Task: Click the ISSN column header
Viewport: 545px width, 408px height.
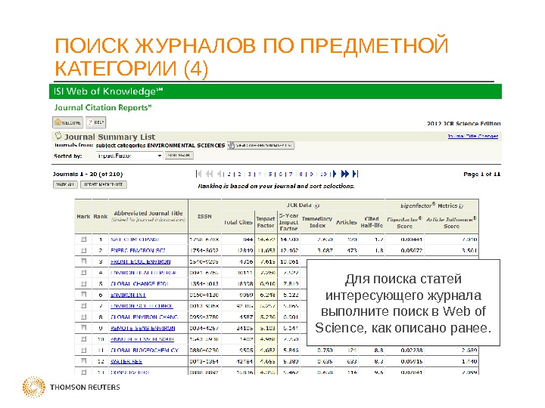Action: (204, 217)
